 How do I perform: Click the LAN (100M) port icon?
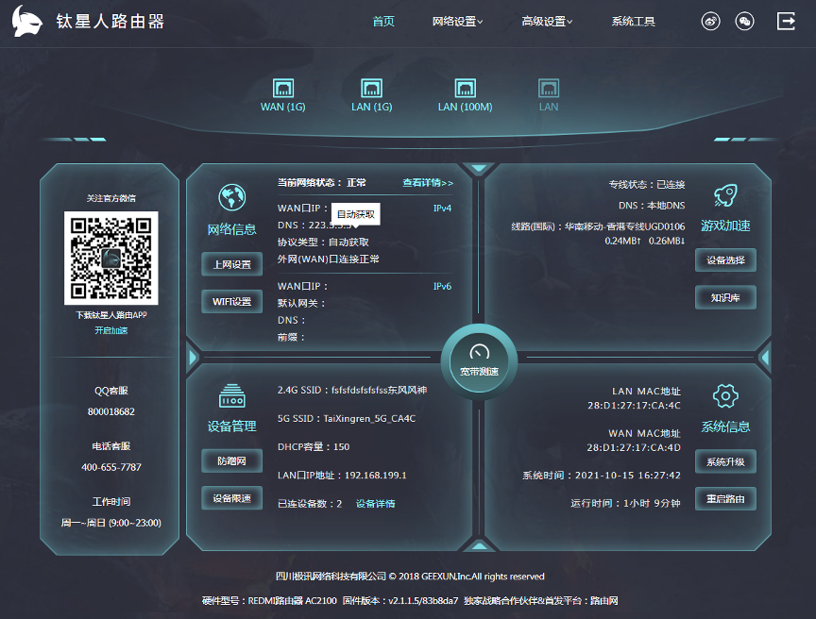point(465,89)
